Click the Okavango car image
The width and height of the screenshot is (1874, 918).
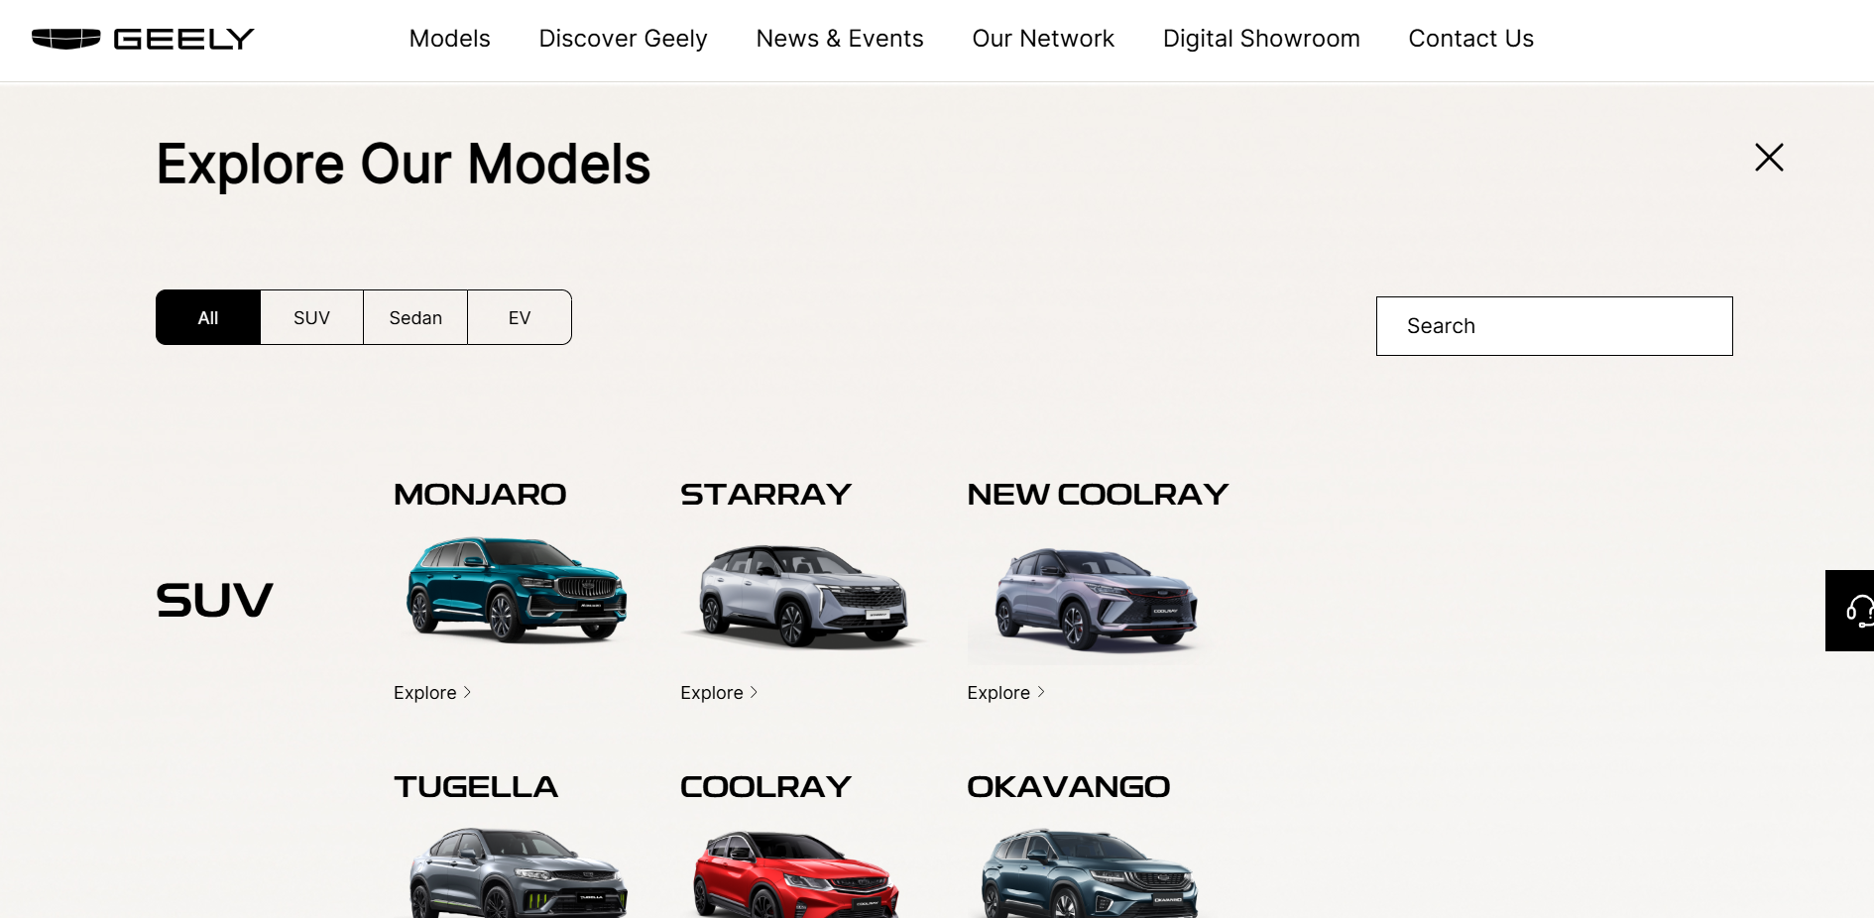coord(1090,873)
